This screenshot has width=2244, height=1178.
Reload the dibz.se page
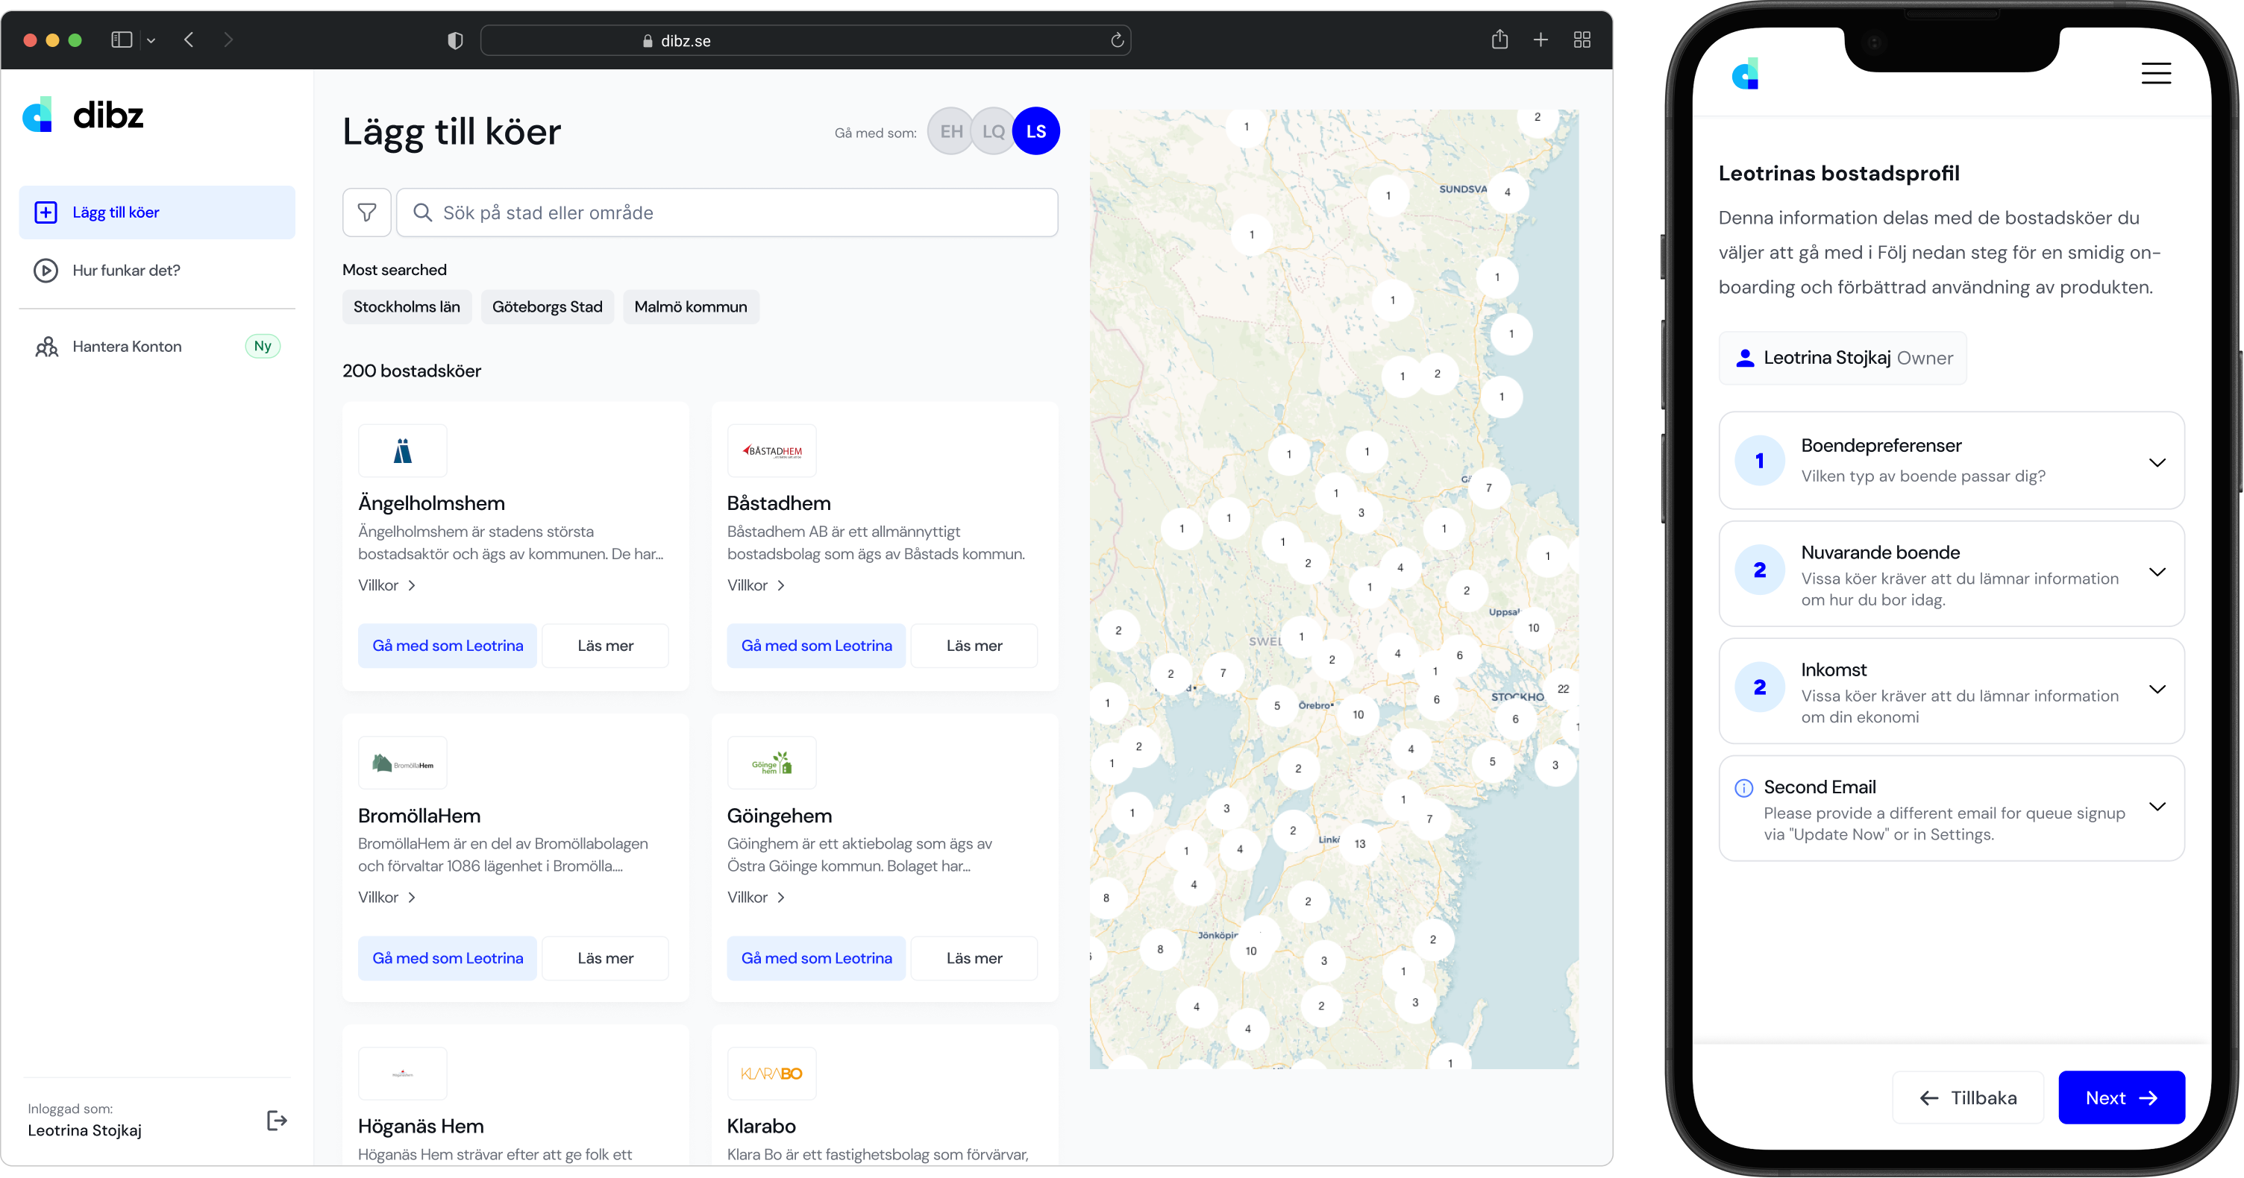(x=1117, y=40)
